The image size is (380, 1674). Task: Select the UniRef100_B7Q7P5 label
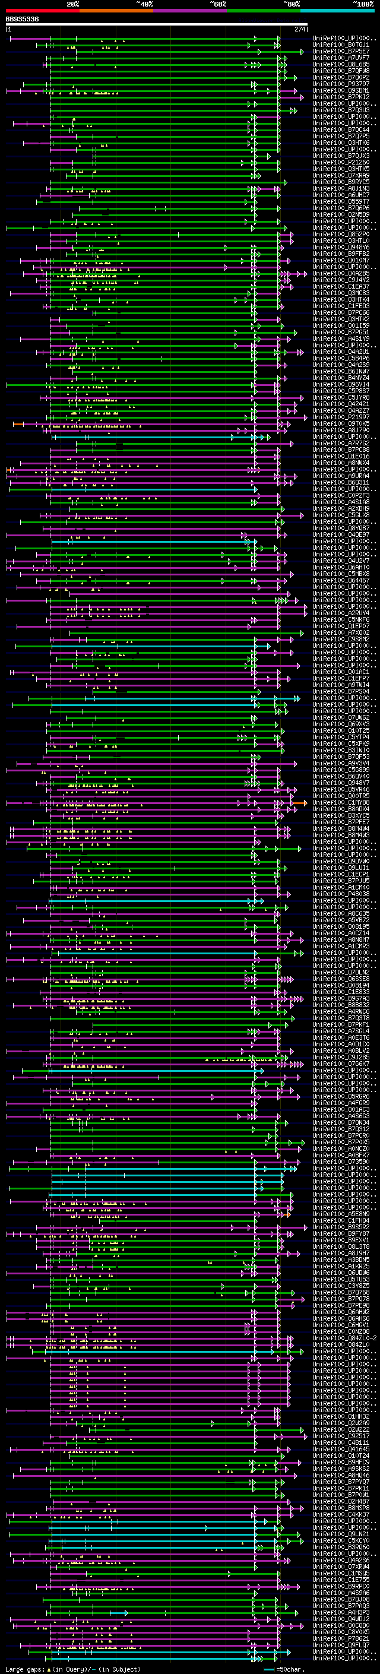[340, 137]
